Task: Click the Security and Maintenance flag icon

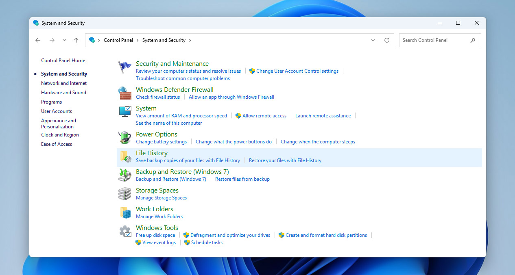Action: click(125, 67)
